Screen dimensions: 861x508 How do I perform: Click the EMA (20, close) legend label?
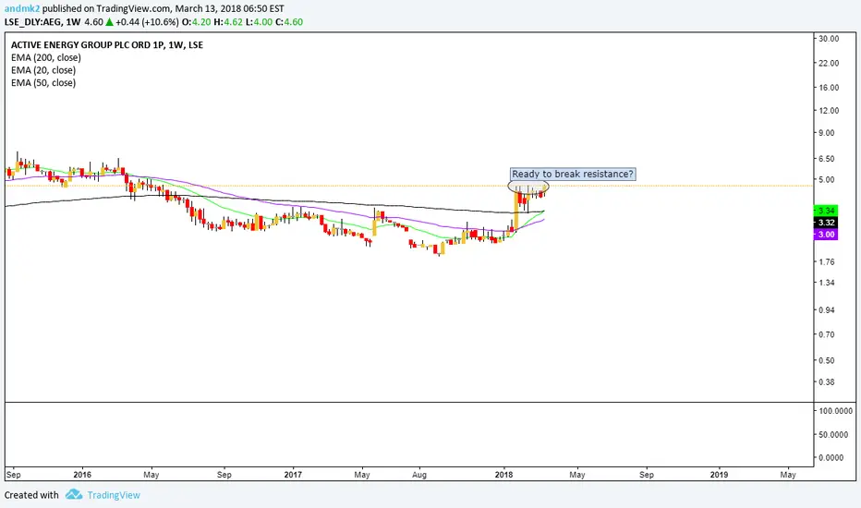[43, 70]
